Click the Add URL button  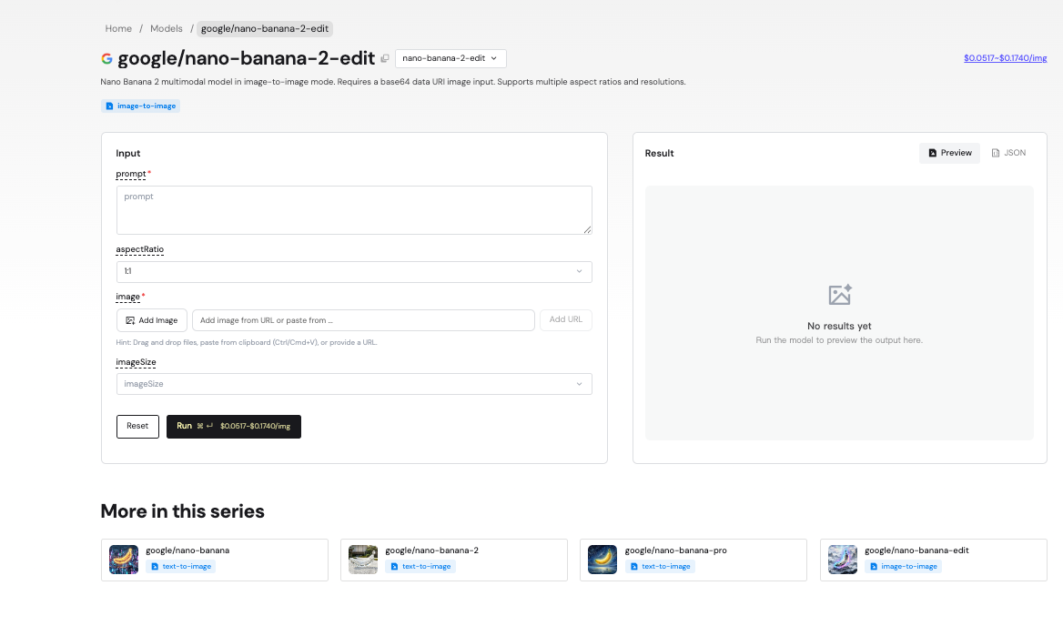coord(565,319)
